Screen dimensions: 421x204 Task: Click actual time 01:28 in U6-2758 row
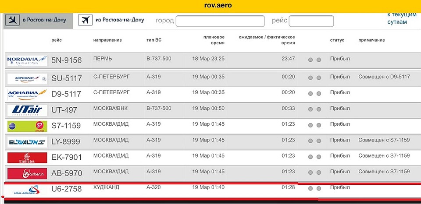pos(288,187)
